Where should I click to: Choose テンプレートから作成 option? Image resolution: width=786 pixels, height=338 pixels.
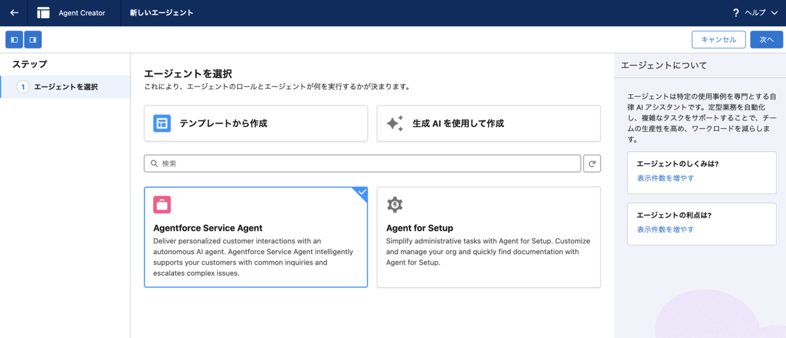click(256, 123)
